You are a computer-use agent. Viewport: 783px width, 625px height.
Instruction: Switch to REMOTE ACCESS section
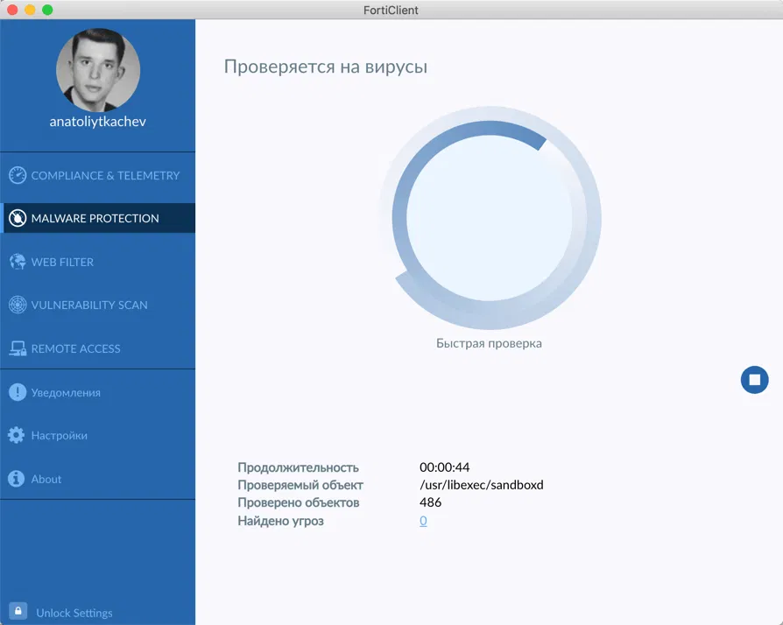pos(75,349)
